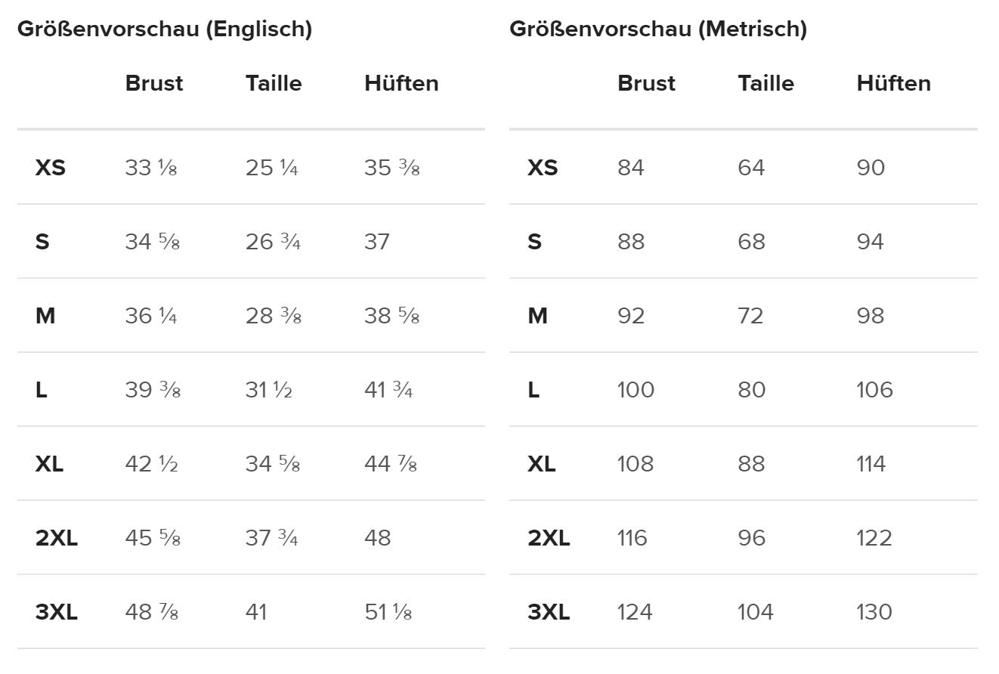Viewport: 999px width, 674px height.
Task: Click the Größenvorschau (Englisch) heading
Action: 165,29
